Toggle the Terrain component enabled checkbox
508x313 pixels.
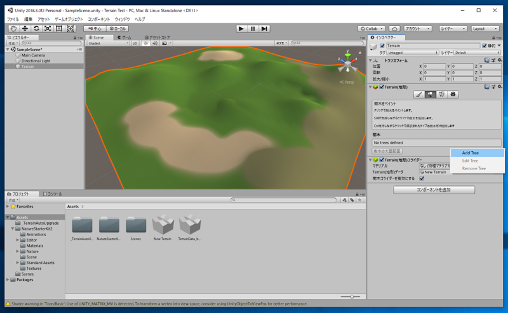382,87
